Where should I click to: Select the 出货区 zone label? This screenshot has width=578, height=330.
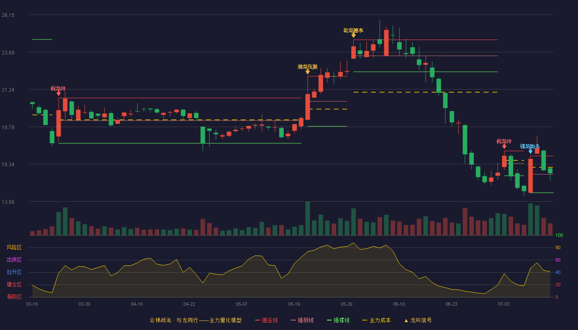[14, 260]
